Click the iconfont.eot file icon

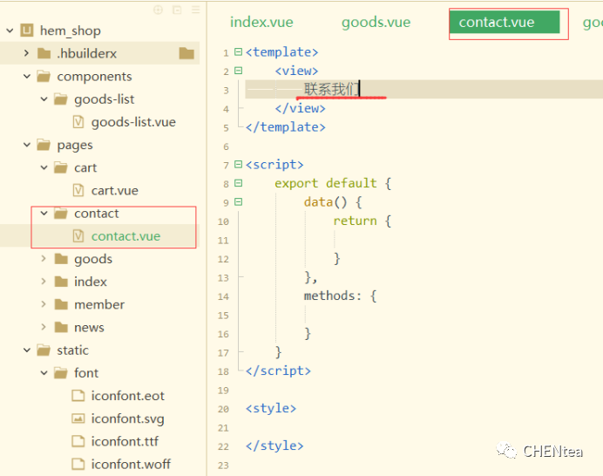pos(78,396)
